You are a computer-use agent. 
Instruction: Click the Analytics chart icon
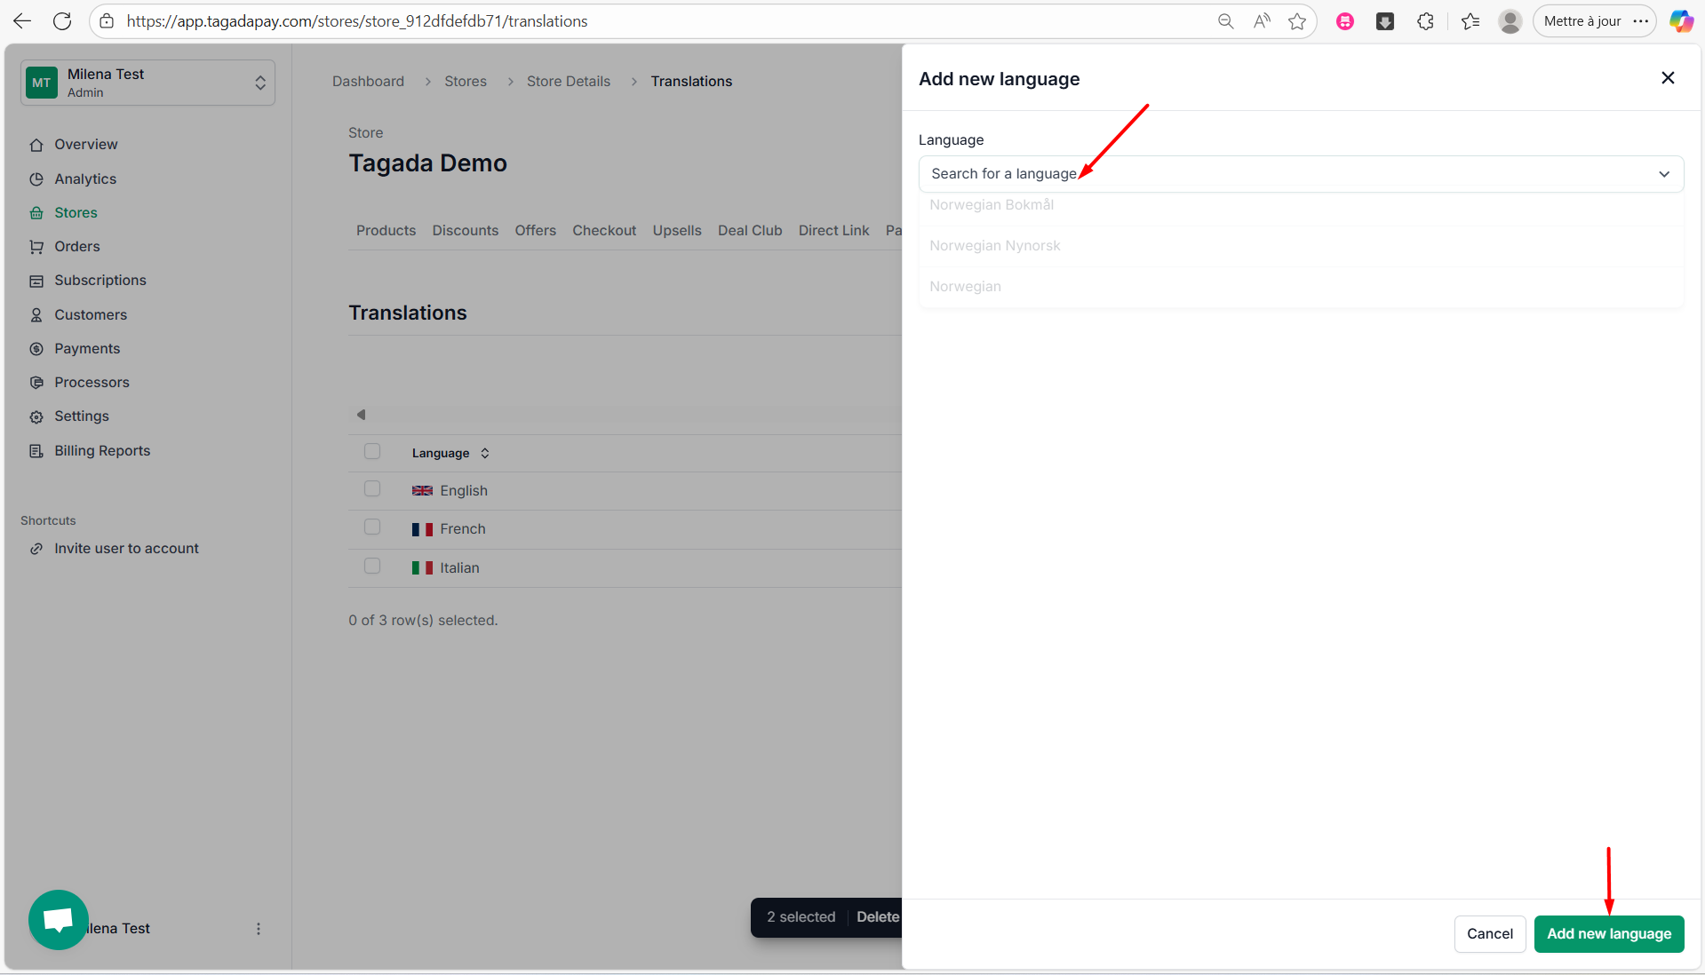(36, 179)
